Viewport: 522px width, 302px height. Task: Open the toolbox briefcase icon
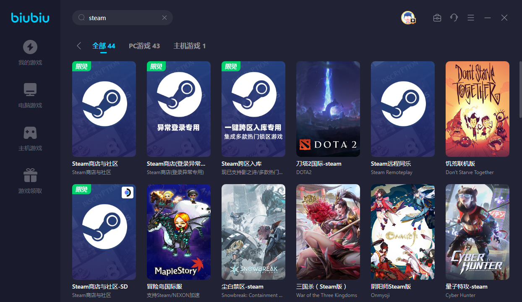click(x=437, y=18)
